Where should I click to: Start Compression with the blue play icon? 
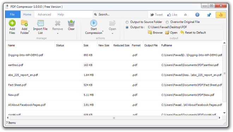tap(94, 23)
